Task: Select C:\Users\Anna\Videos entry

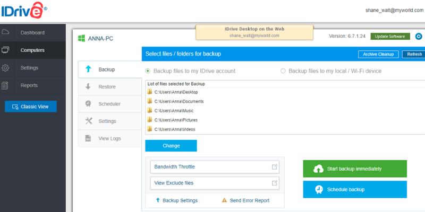Action: point(175,129)
